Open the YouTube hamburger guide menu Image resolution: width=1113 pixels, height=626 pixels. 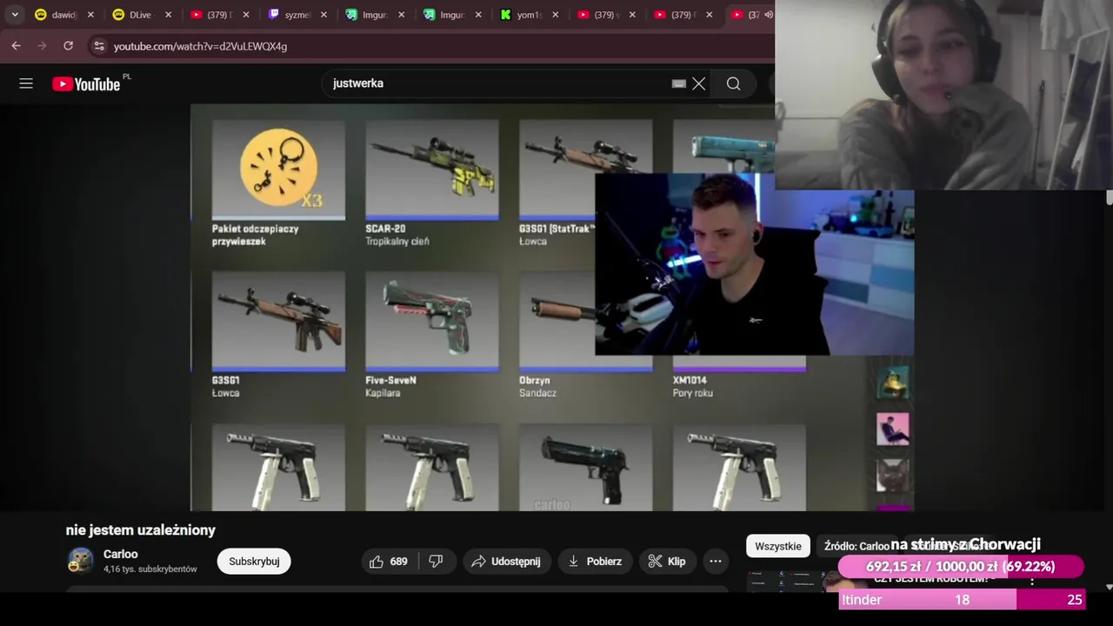(26, 83)
